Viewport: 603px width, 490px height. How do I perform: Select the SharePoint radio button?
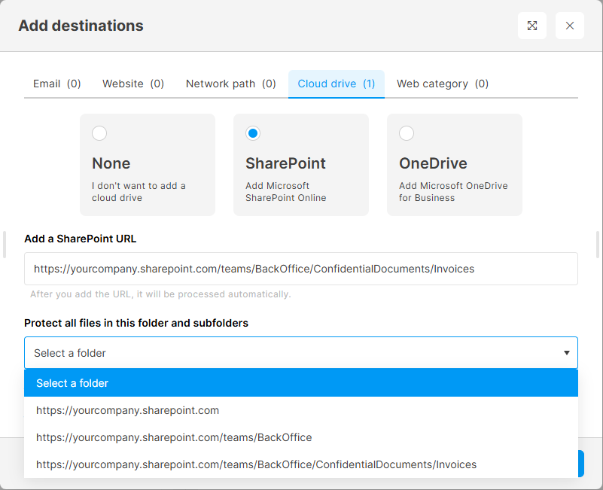(x=253, y=133)
